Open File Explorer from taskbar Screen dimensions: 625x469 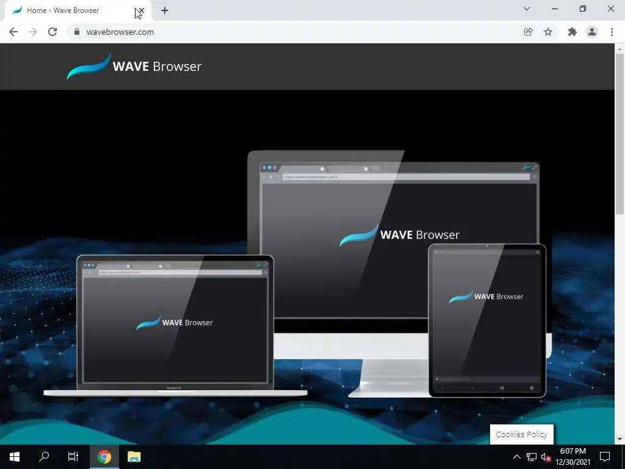(134, 457)
